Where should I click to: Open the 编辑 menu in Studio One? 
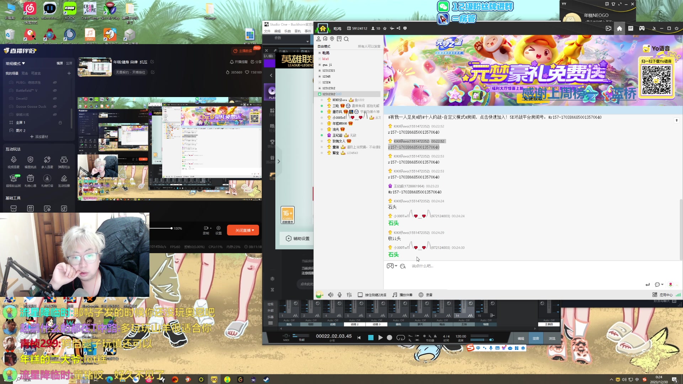tap(277, 31)
